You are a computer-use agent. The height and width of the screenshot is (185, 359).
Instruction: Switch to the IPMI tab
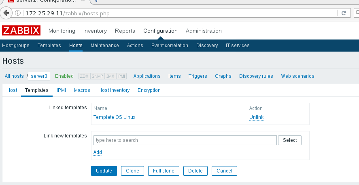coord(62,90)
